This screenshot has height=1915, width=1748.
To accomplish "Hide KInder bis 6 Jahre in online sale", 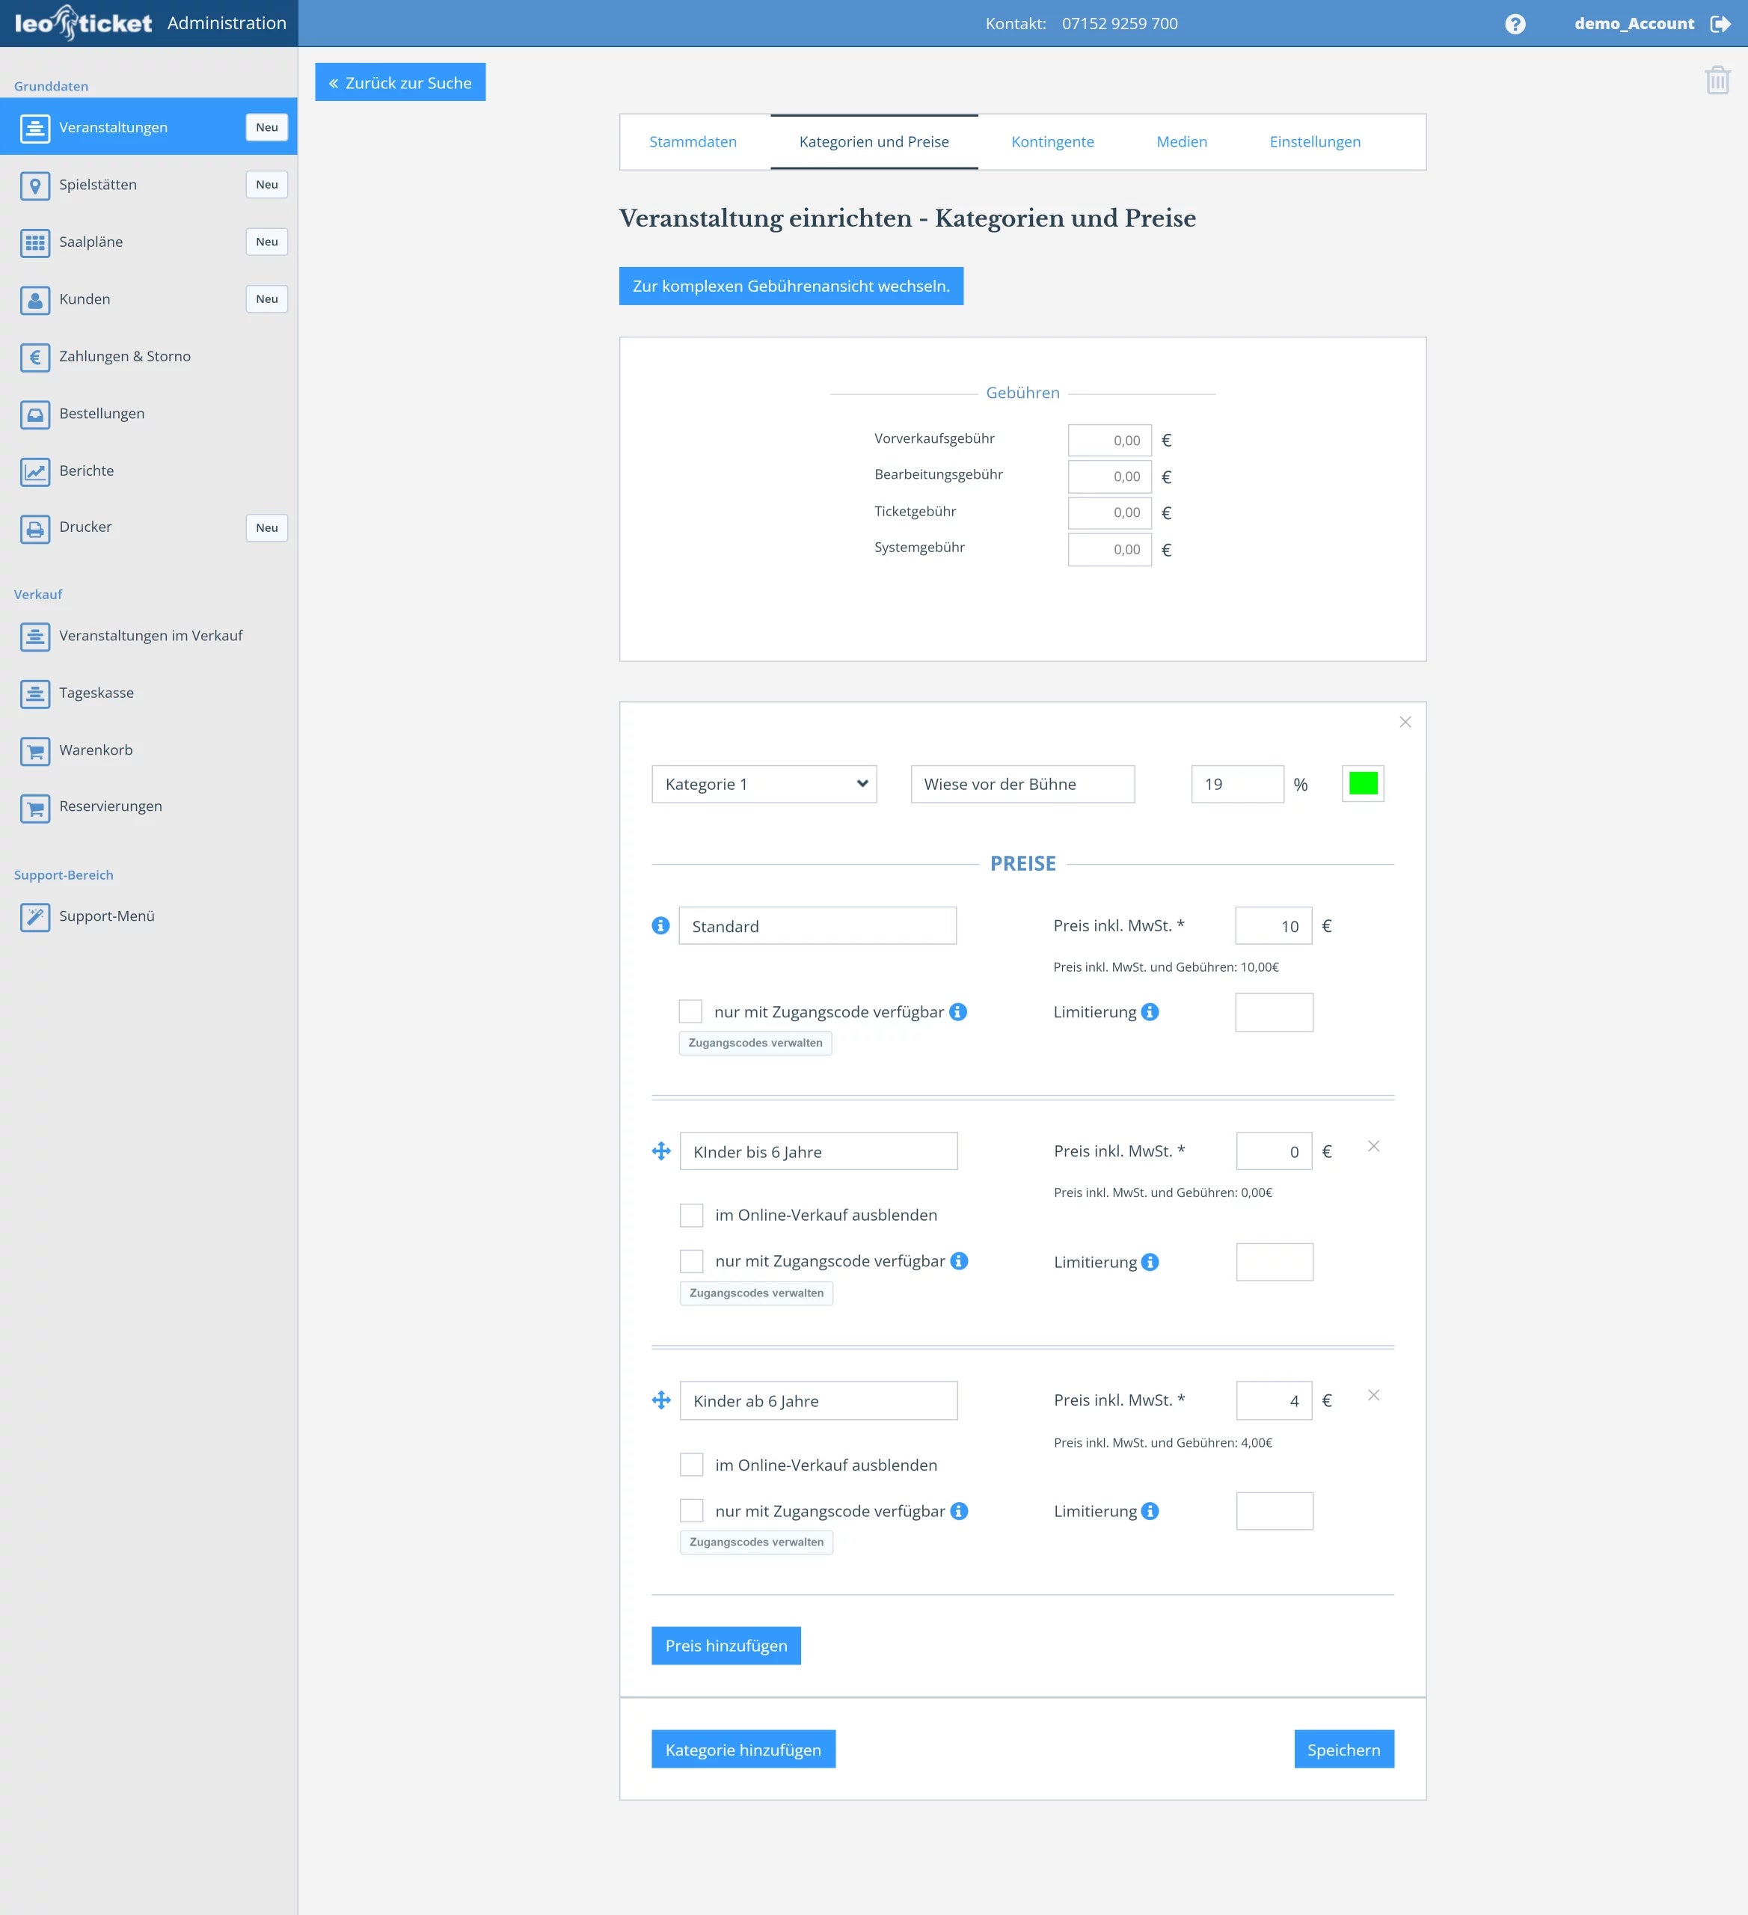I will click(692, 1215).
